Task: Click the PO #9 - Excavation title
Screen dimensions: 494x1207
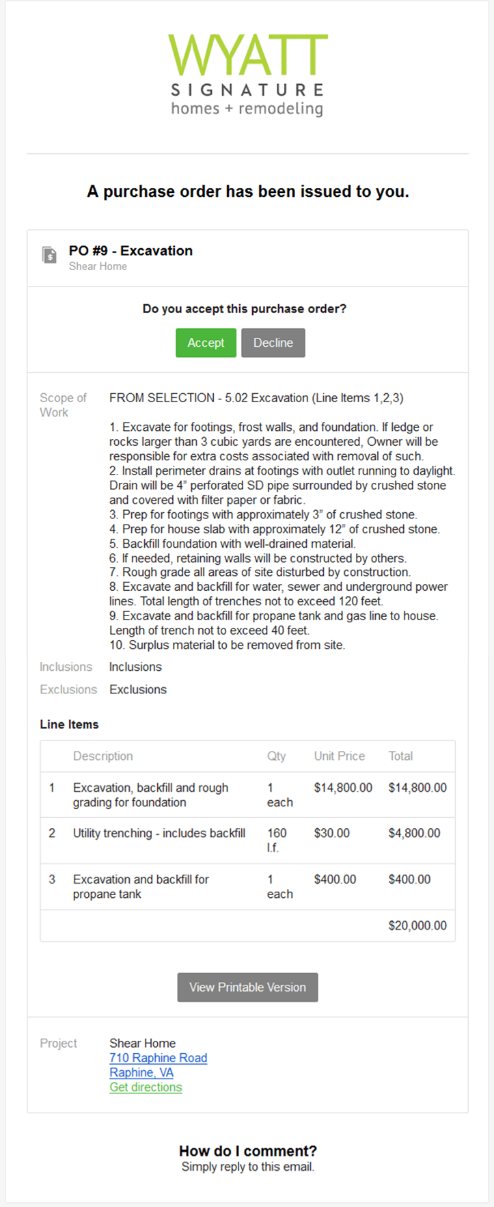Action: pyautogui.click(x=131, y=251)
